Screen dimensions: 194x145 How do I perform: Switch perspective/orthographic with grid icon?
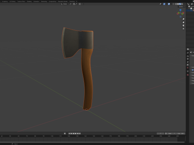[183, 29]
